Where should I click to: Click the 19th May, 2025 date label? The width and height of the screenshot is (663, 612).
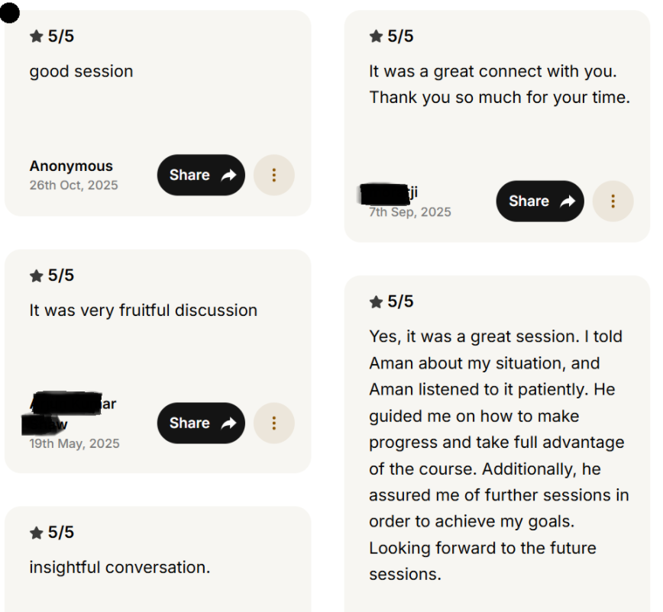coord(73,443)
